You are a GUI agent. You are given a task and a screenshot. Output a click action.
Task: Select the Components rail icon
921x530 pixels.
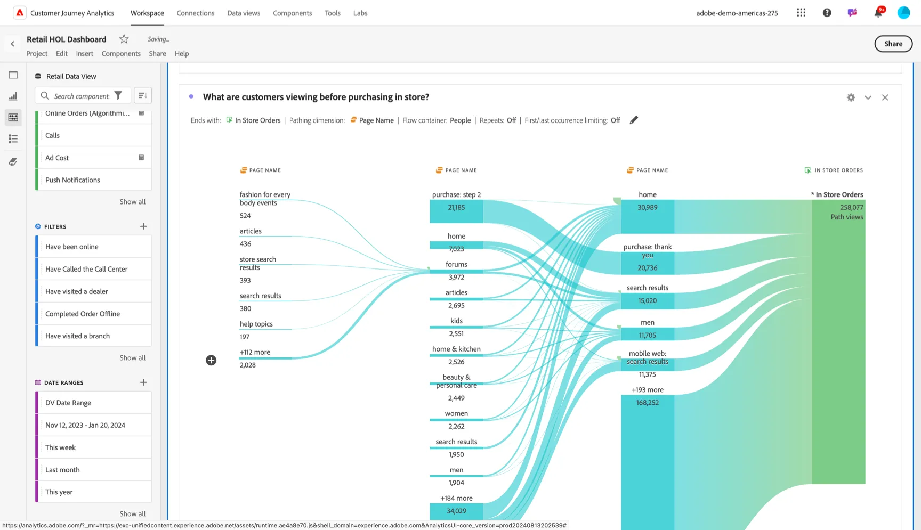13,117
